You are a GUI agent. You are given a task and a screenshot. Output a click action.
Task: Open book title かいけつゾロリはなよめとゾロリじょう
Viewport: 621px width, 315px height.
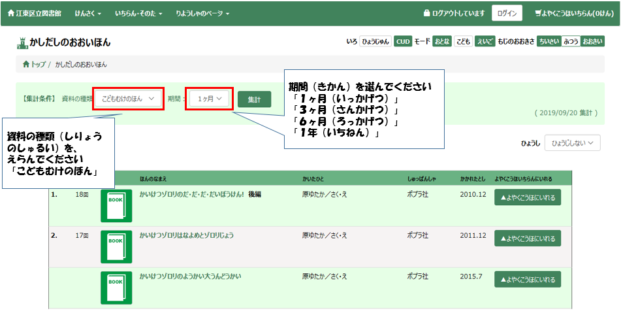click(187, 235)
